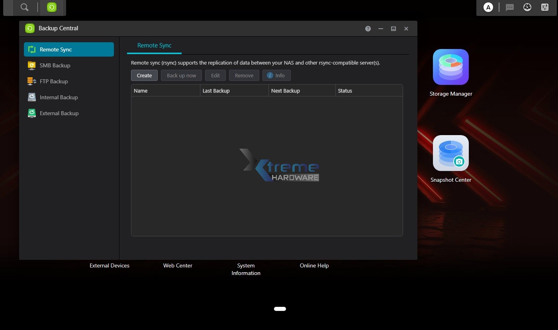558x330 pixels.
Task: Open the Backup Central help question mark
Action: [x=368, y=28]
